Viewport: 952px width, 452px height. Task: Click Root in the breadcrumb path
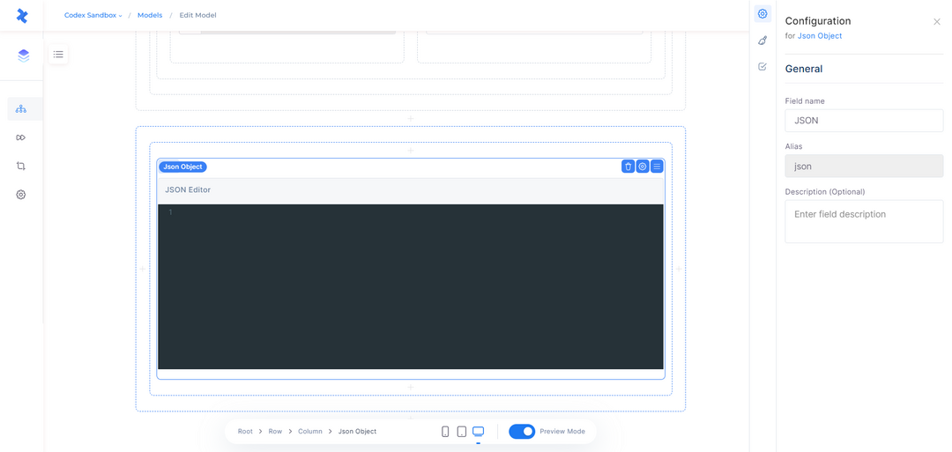point(245,432)
